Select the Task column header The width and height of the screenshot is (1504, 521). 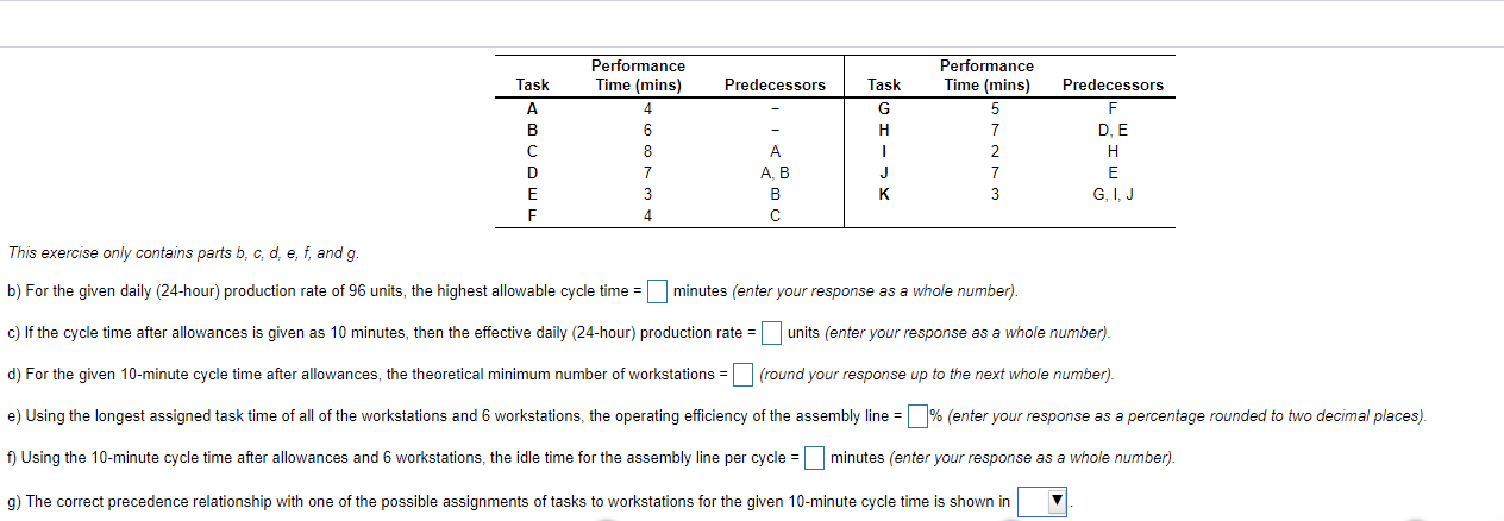(532, 84)
